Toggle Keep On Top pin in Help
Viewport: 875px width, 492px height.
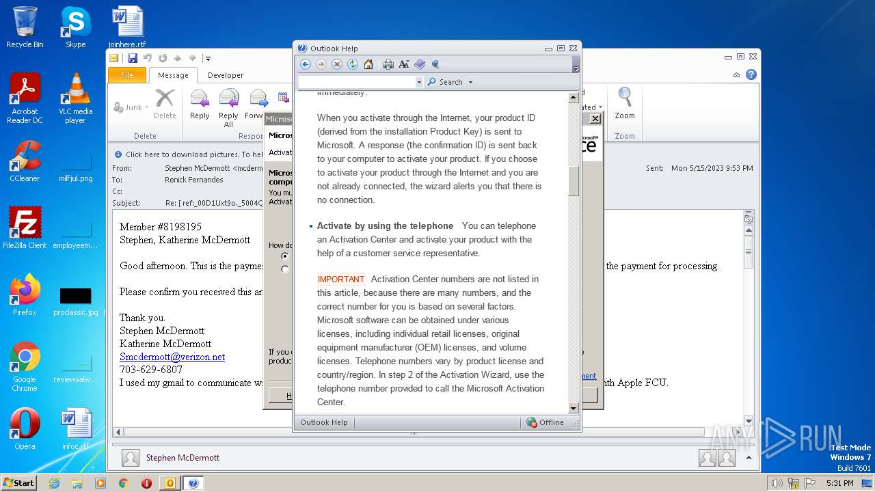[x=435, y=64]
